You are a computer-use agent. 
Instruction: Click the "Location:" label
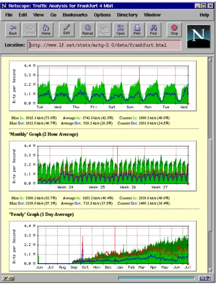point(15,45)
